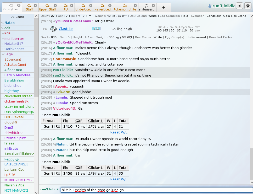Image resolution: width=253 pixels, height=194 pixels.
Task: Close the Staff room tab
Action: 36,6
